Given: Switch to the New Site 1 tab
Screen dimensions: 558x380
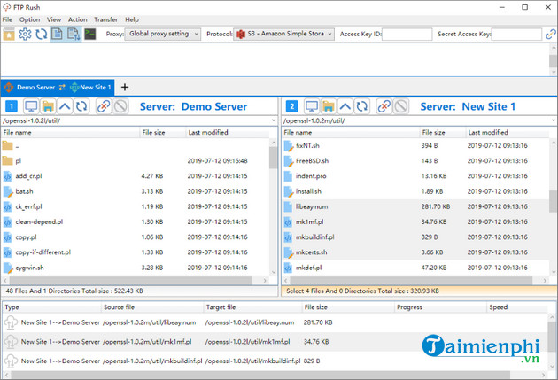Looking at the screenshot, I should coord(93,88).
